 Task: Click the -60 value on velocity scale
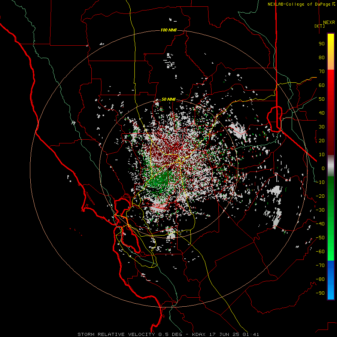[320, 252]
